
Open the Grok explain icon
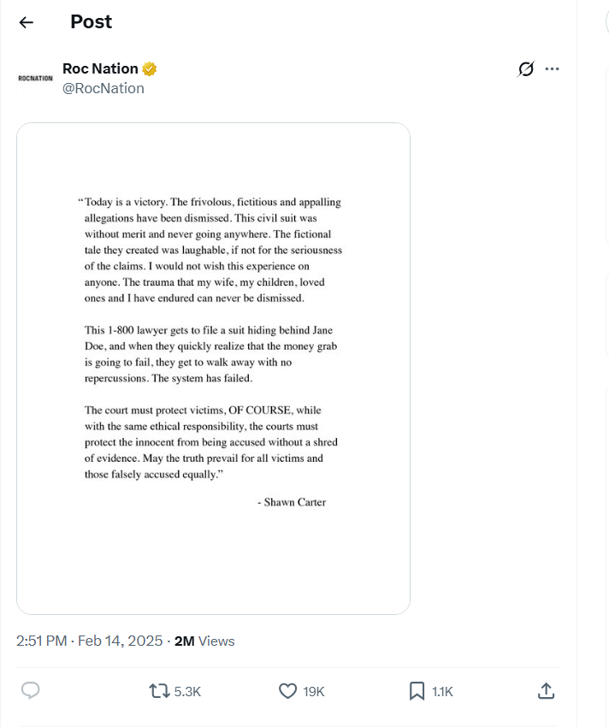(x=526, y=69)
